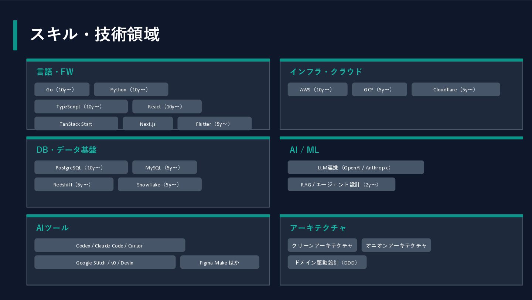Select the MySQL (5y〜) chip
Image resolution: width=532 pixels, height=300 pixels.
tap(164, 167)
